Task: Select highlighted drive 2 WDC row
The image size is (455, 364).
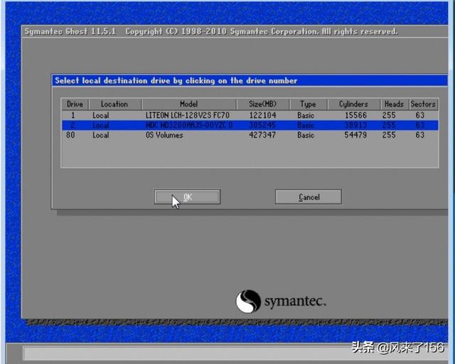Action: pos(250,125)
